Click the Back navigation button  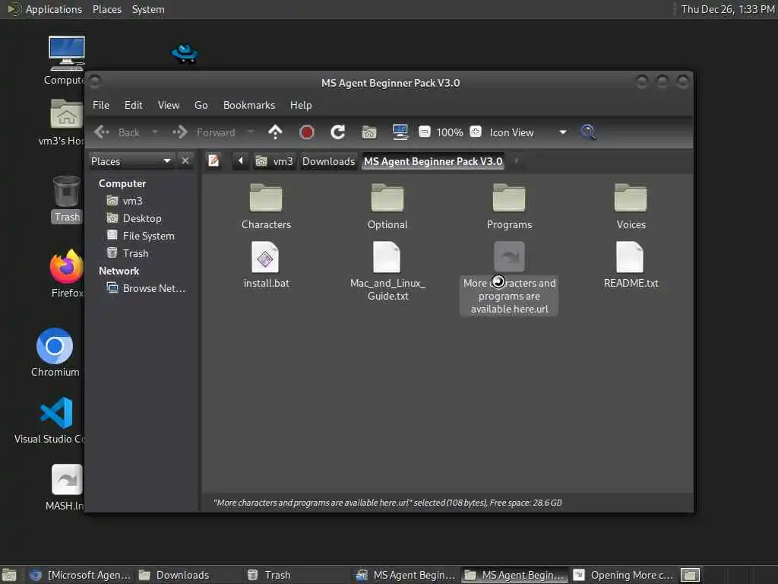117,132
